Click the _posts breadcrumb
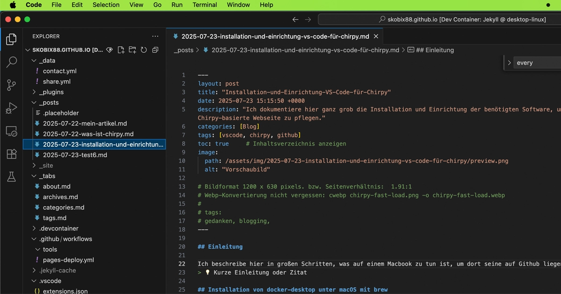Screen dimensions: 561x294 pyautogui.click(x=183, y=50)
